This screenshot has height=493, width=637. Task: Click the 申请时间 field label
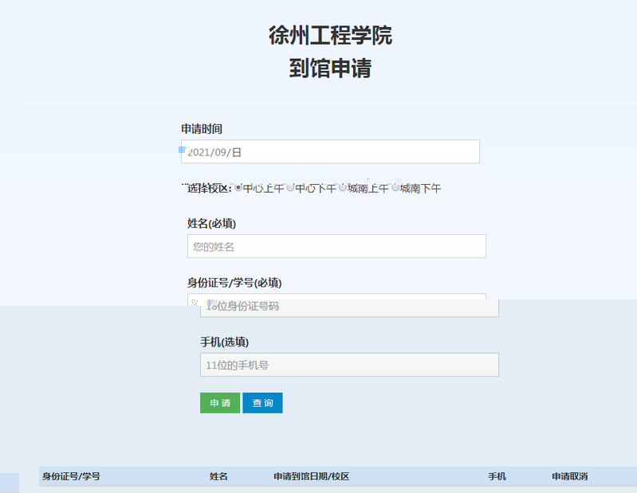pos(201,129)
